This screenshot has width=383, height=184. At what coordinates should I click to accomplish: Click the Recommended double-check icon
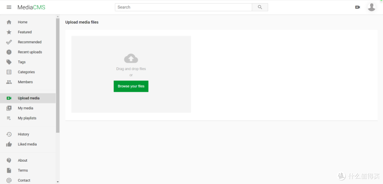coord(9,42)
